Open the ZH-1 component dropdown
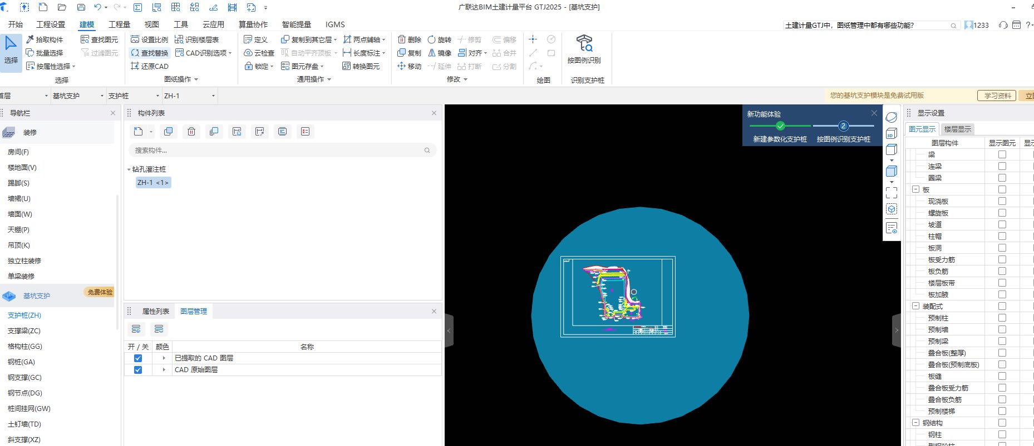Viewport: 1034px width, 446px height. [189, 96]
